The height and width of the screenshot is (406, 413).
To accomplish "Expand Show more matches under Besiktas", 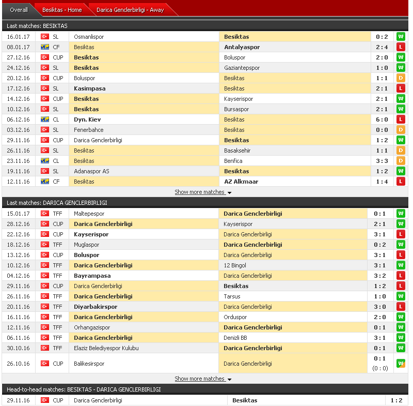I will coord(203,192).
